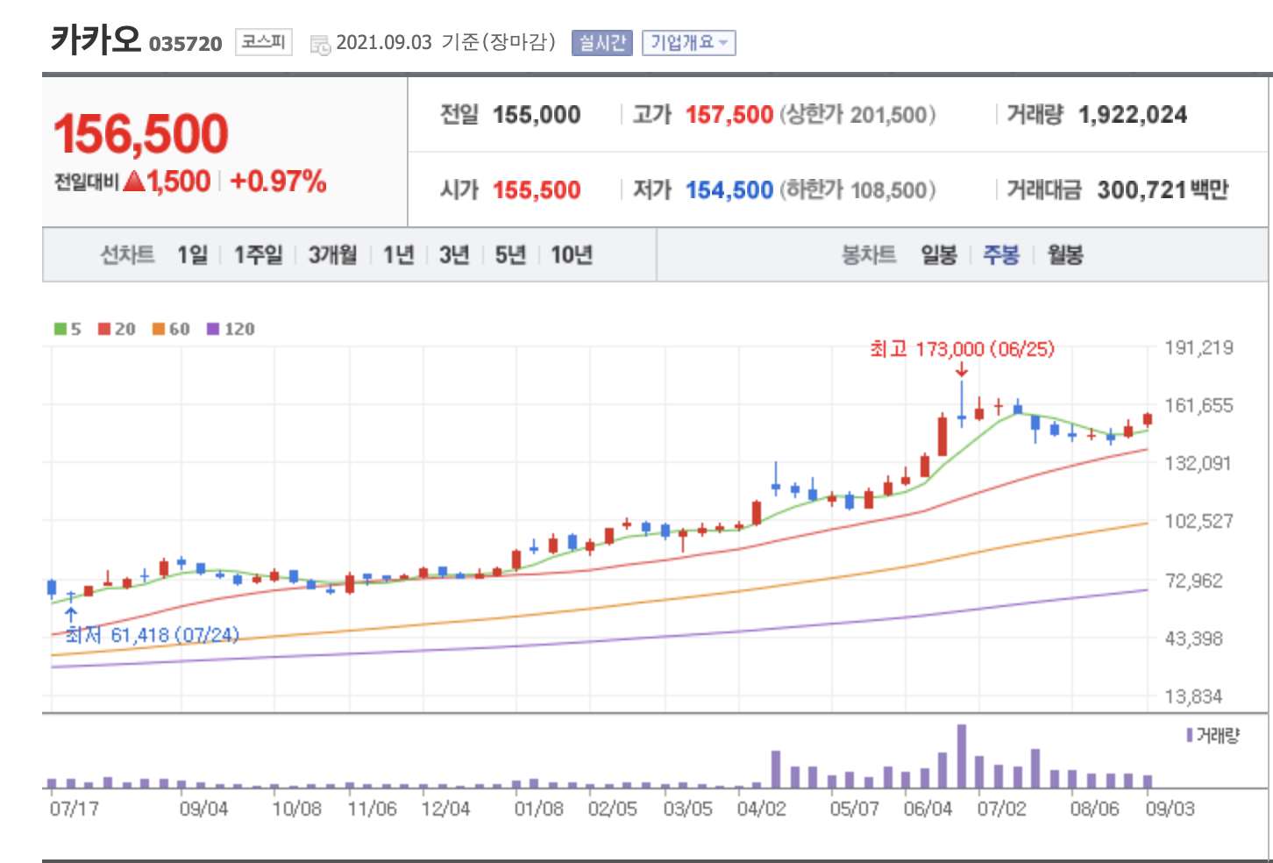
Task: Select the 5년 line chart tab
Action: tap(510, 255)
